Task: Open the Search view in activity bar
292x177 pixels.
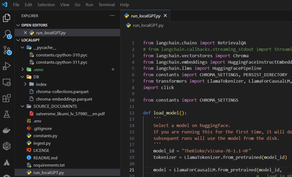Action: click(7, 34)
